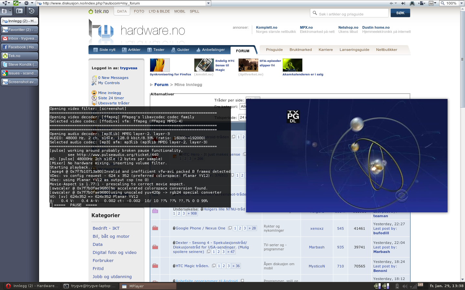The image size is (465, 290).
Task: Click the print icon
Action: coord(412,3)
